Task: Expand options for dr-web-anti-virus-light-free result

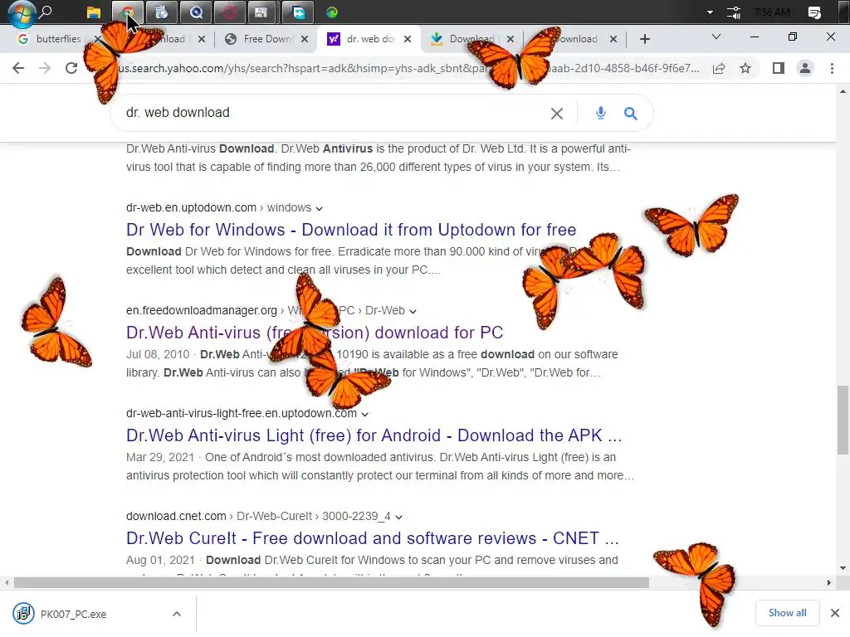Action: click(365, 415)
